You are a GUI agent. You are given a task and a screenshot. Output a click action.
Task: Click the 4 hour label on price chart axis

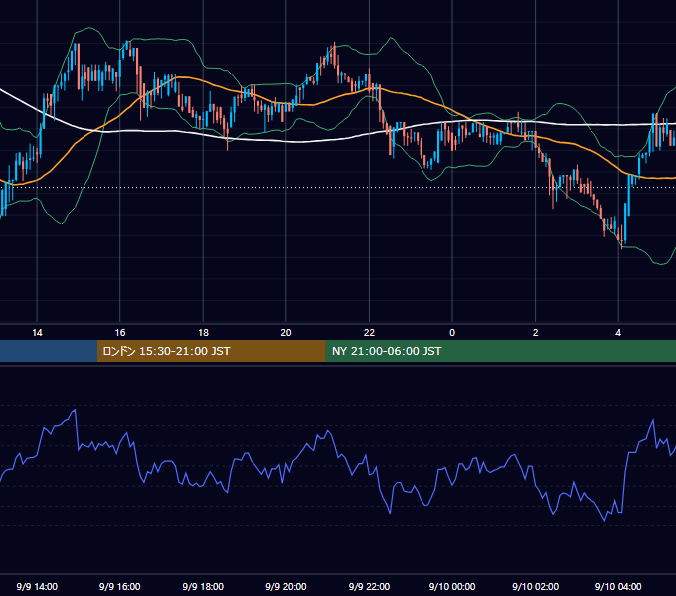tap(618, 333)
